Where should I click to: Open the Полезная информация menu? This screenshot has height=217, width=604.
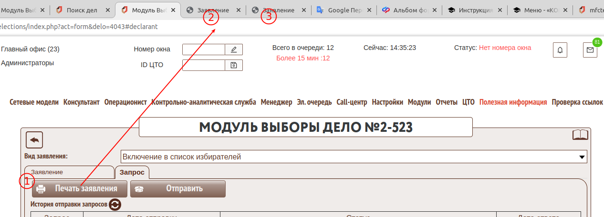pos(513,102)
